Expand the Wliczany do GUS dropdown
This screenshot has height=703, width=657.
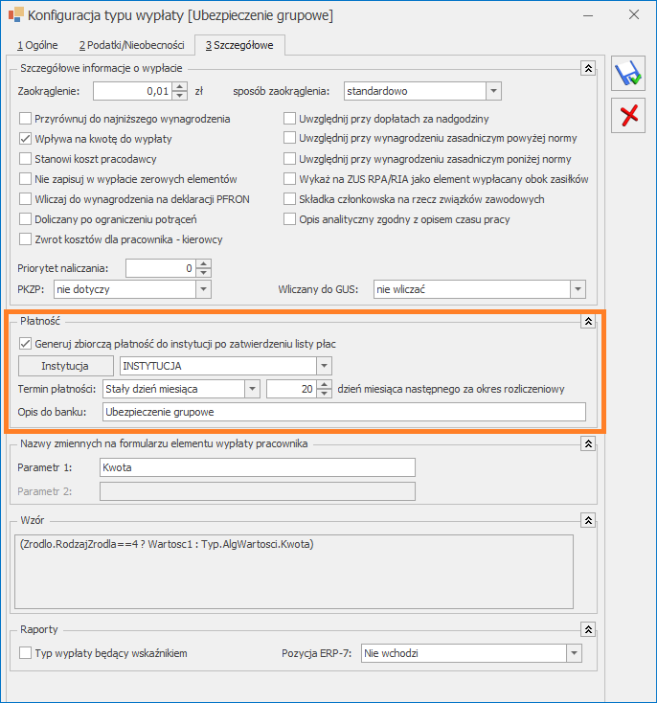578,289
